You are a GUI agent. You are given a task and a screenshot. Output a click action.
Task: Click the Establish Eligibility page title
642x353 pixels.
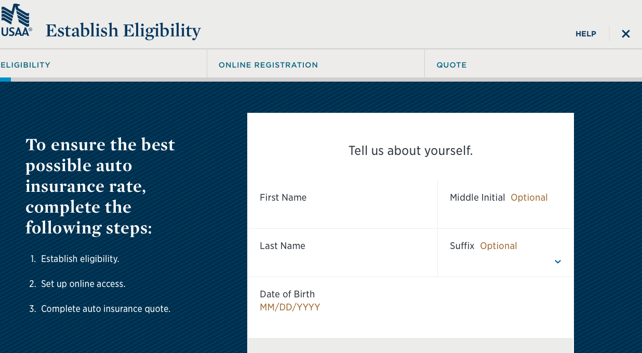tap(123, 30)
